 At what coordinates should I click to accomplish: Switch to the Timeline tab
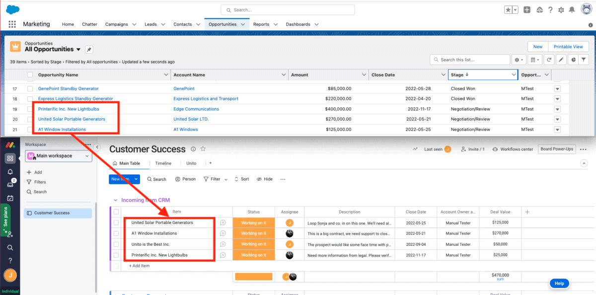click(x=164, y=163)
